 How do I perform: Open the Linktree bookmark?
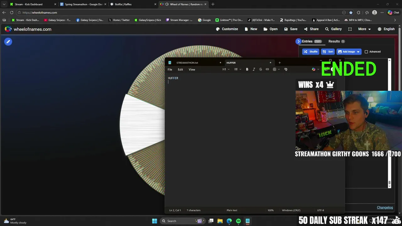click(x=229, y=20)
